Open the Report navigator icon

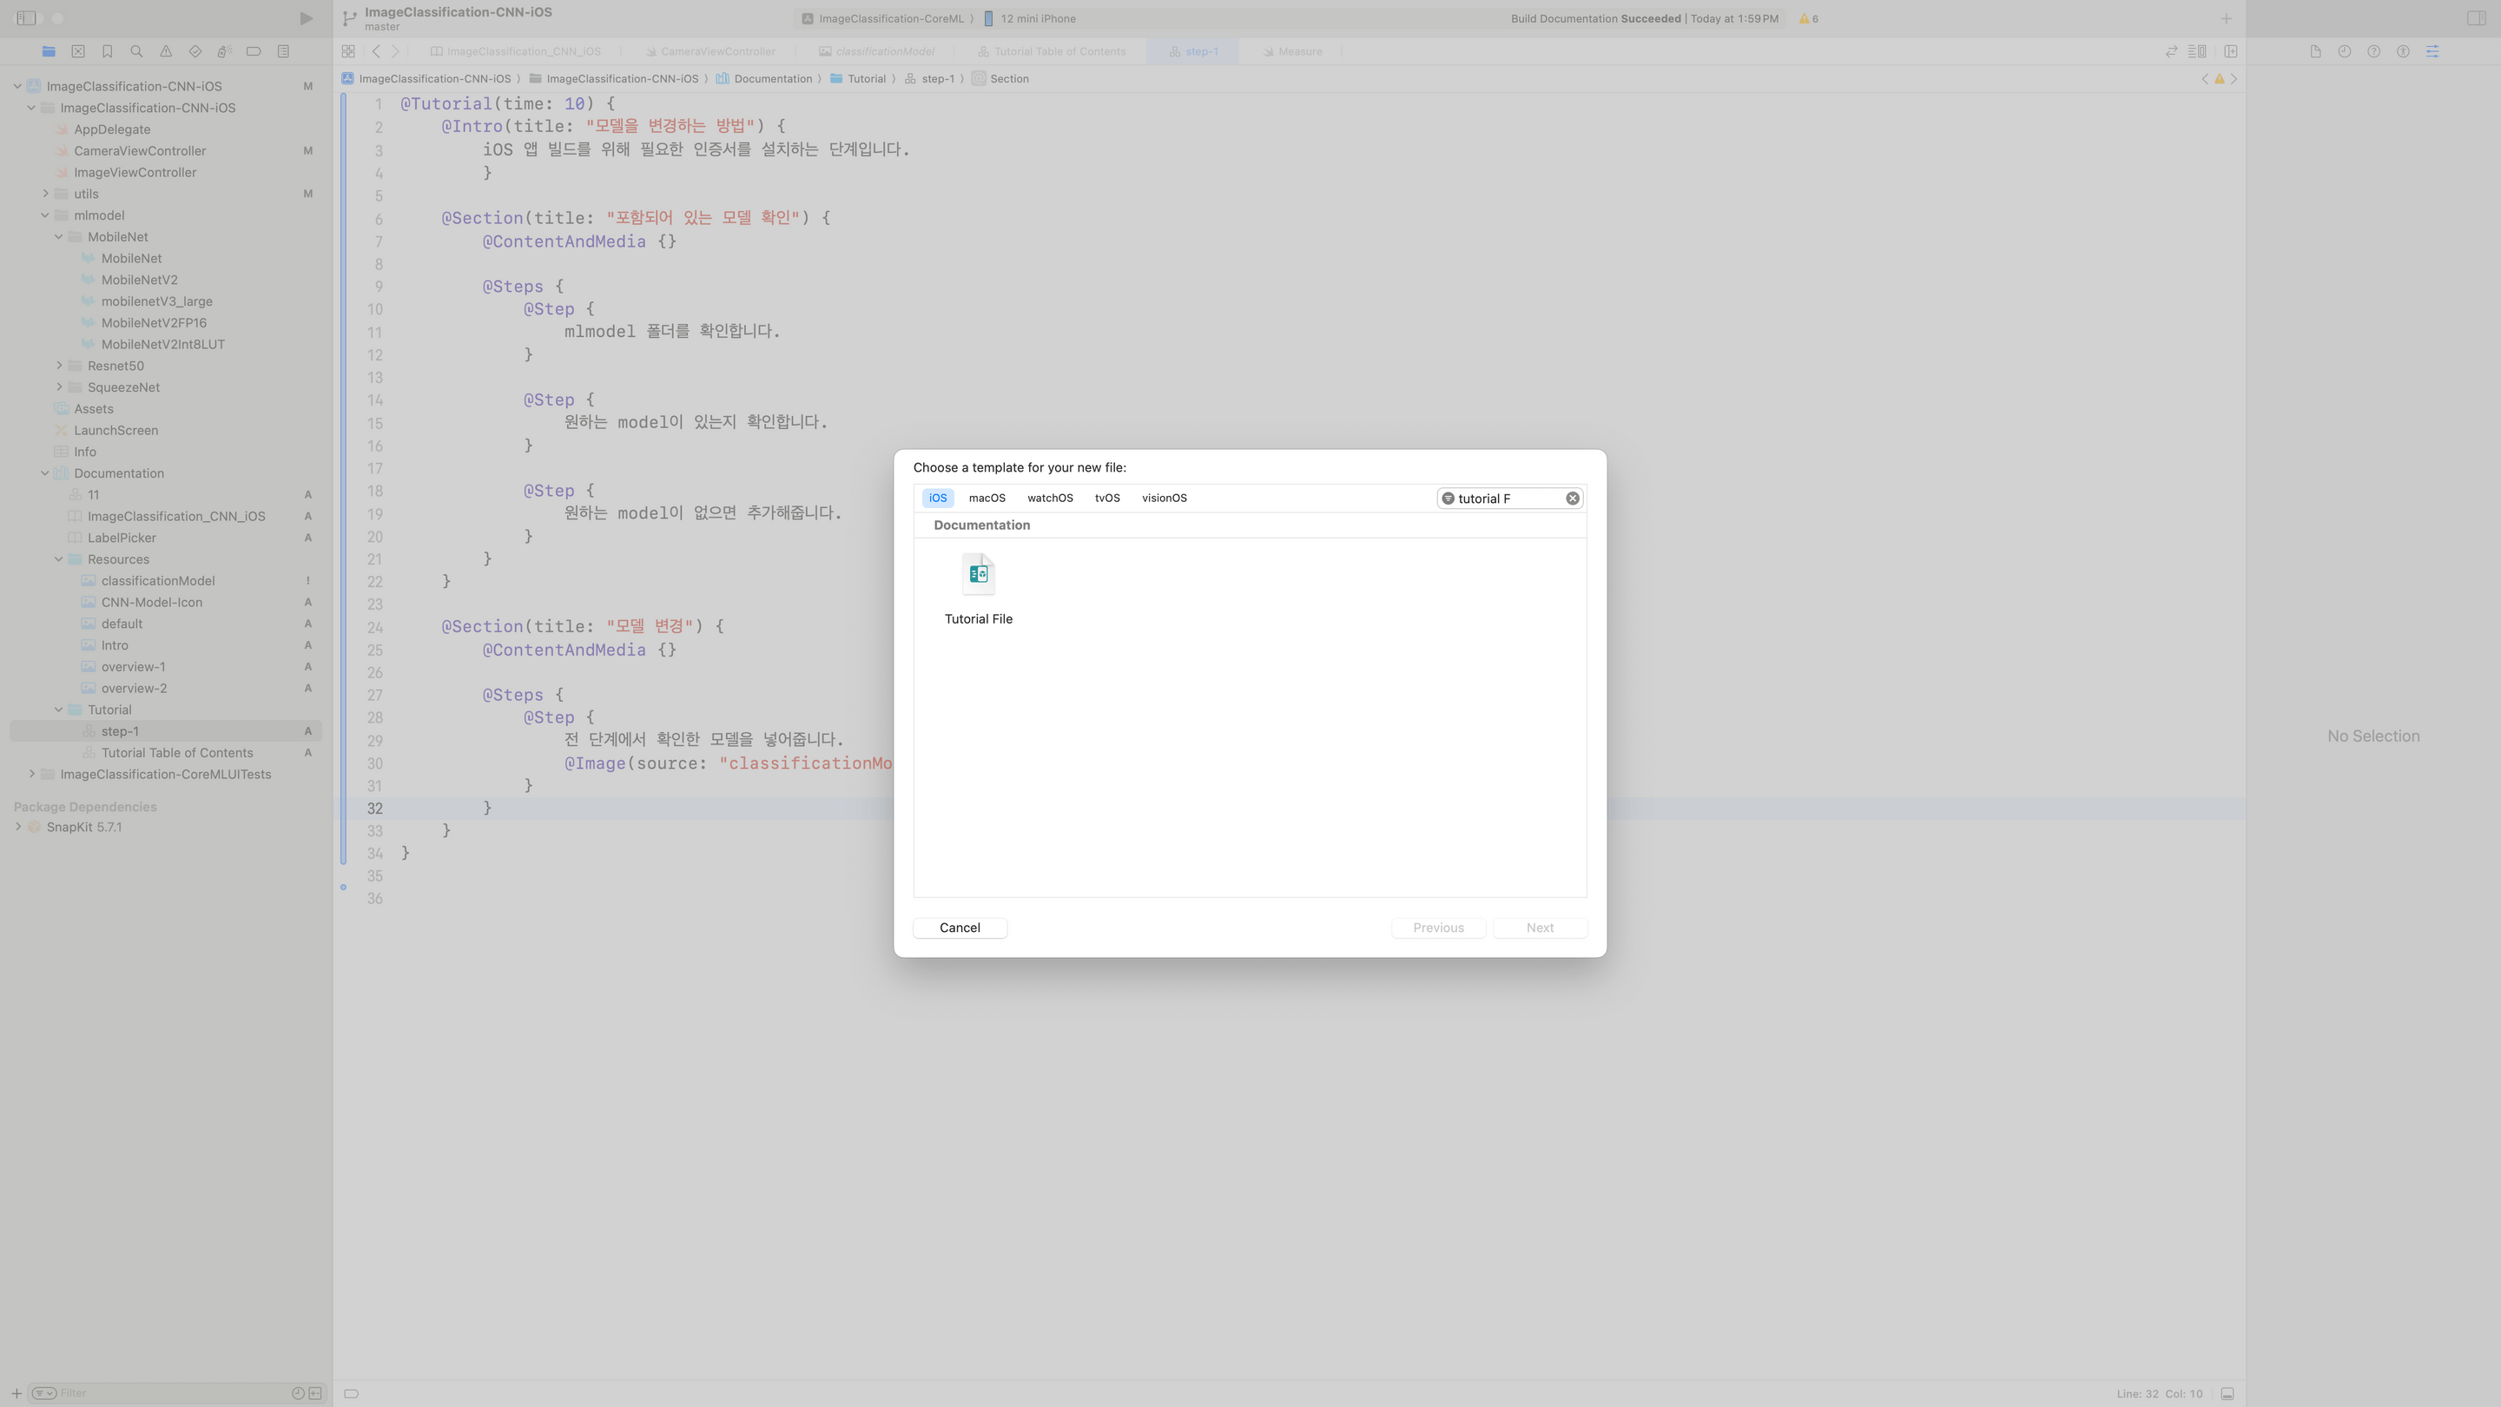pyautogui.click(x=282, y=51)
